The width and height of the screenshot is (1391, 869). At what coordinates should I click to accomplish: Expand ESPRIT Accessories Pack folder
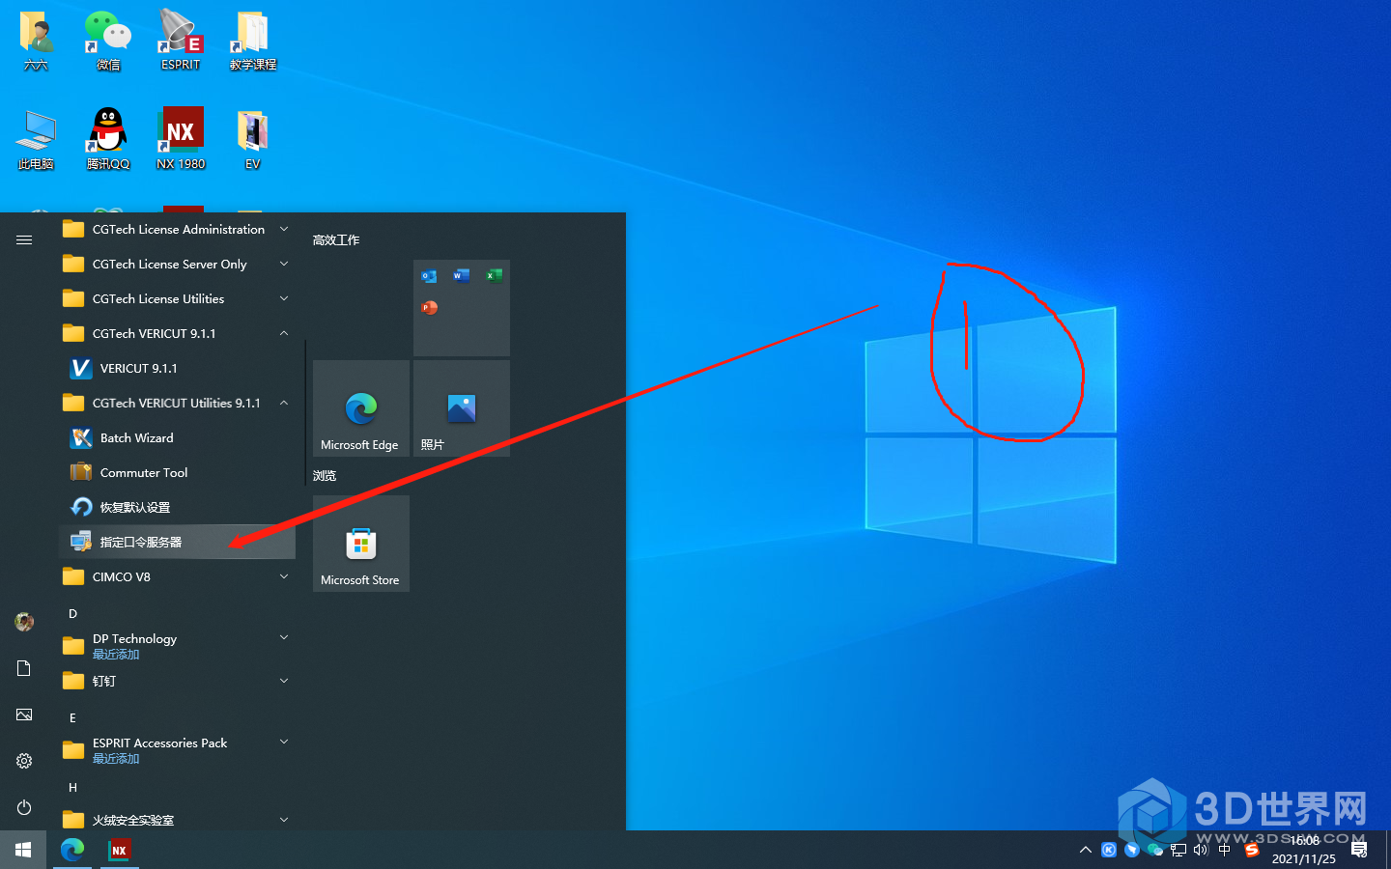point(177,750)
